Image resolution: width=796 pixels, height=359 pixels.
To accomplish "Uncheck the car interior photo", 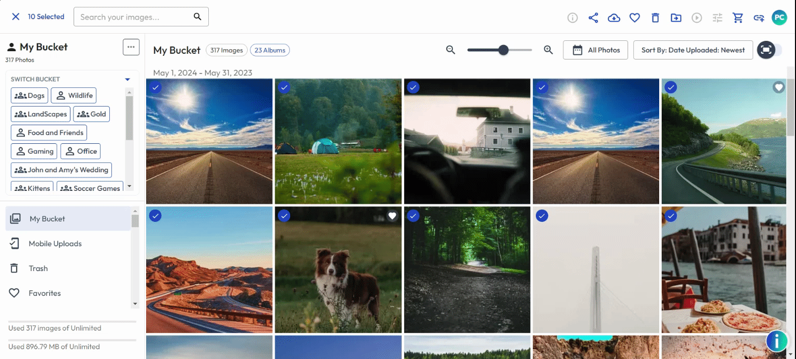I will click(413, 87).
